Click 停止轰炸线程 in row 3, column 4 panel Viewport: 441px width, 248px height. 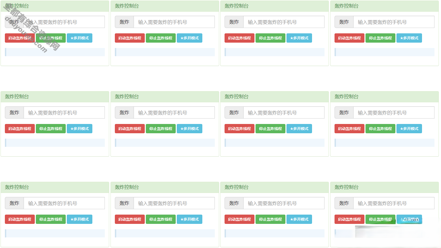[x=380, y=219]
